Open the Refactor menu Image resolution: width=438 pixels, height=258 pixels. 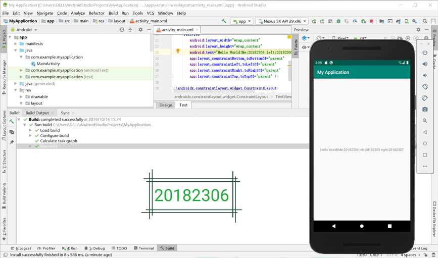96,13
